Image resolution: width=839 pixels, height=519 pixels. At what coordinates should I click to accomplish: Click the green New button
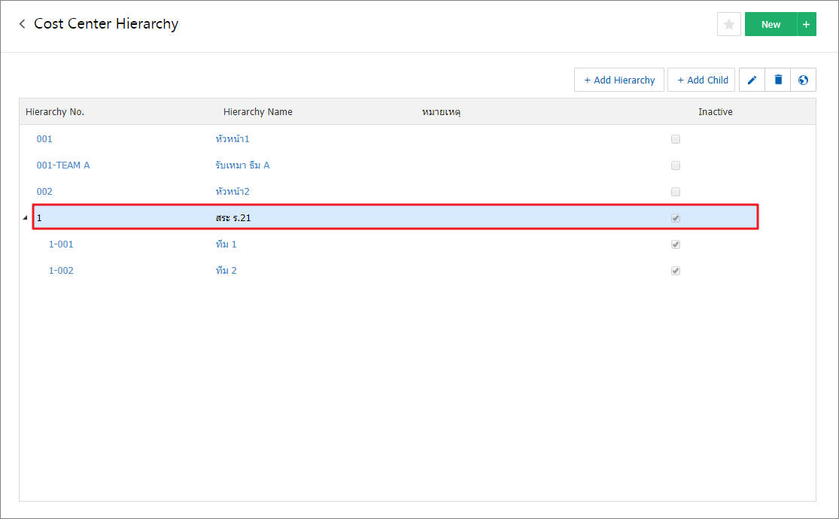tap(770, 23)
